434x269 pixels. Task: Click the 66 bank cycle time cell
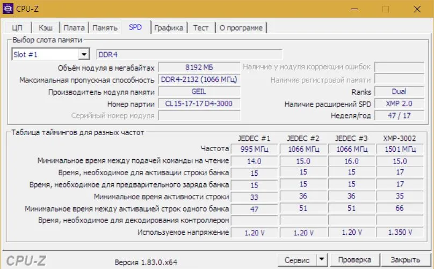point(400,208)
